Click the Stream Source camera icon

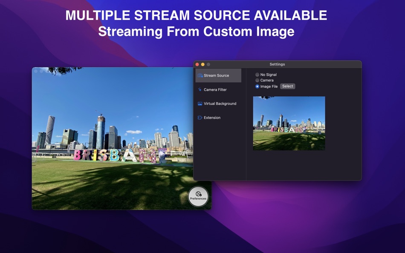[200, 75]
